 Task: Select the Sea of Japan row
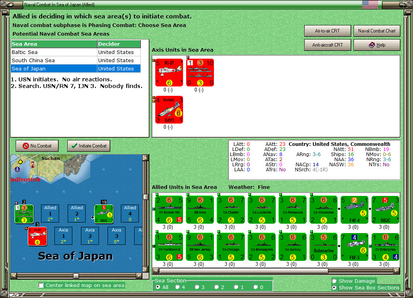76,68
